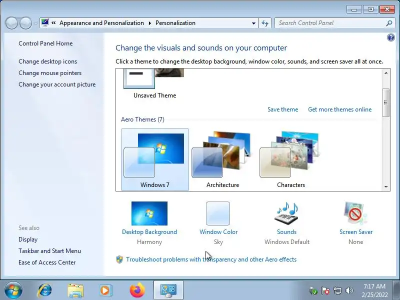Open the Desktop Background link
The width and height of the screenshot is (400, 300).
[149, 232]
